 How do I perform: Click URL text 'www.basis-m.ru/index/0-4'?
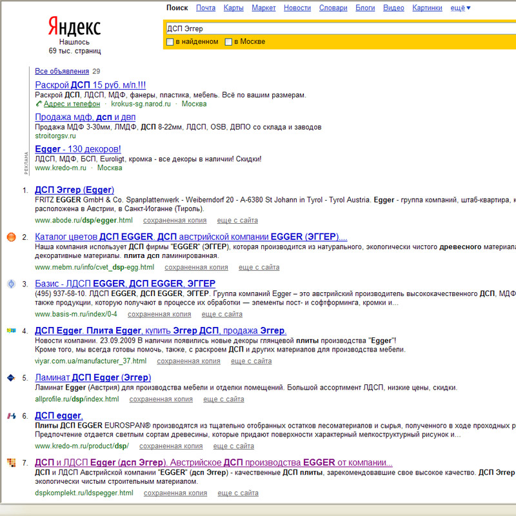click(x=76, y=314)
